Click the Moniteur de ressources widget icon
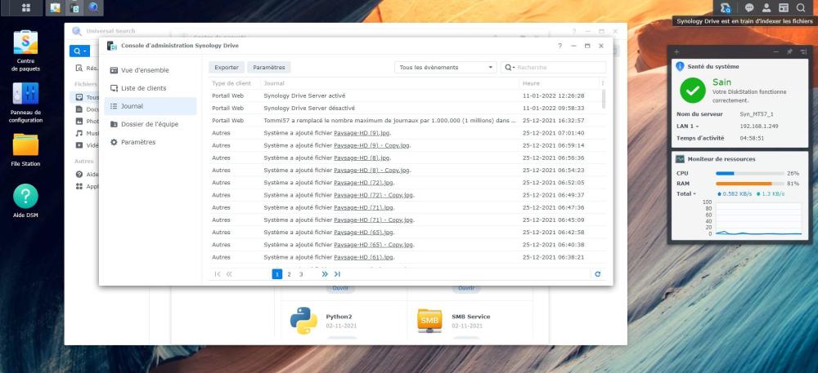Screen dimensions: 818x373 (680, 159)
